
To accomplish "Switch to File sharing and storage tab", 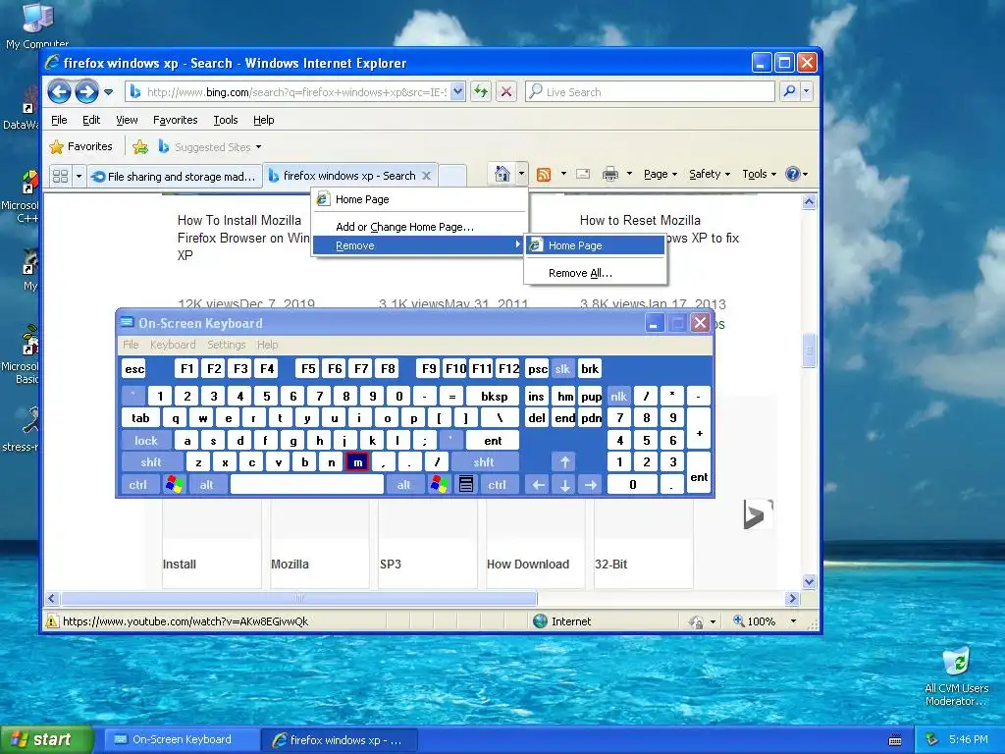I will [175, 177].
